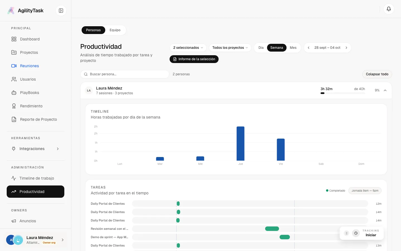
Task: Click the Mié bar in timeline chart
Action: pyautogui.click(x=200, y=158)
